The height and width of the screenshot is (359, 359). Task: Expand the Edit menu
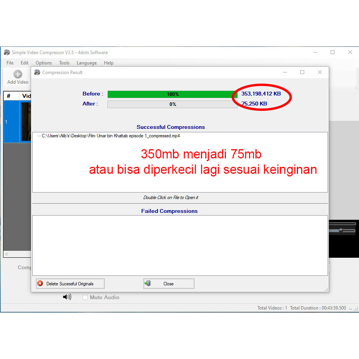point(25,63)
